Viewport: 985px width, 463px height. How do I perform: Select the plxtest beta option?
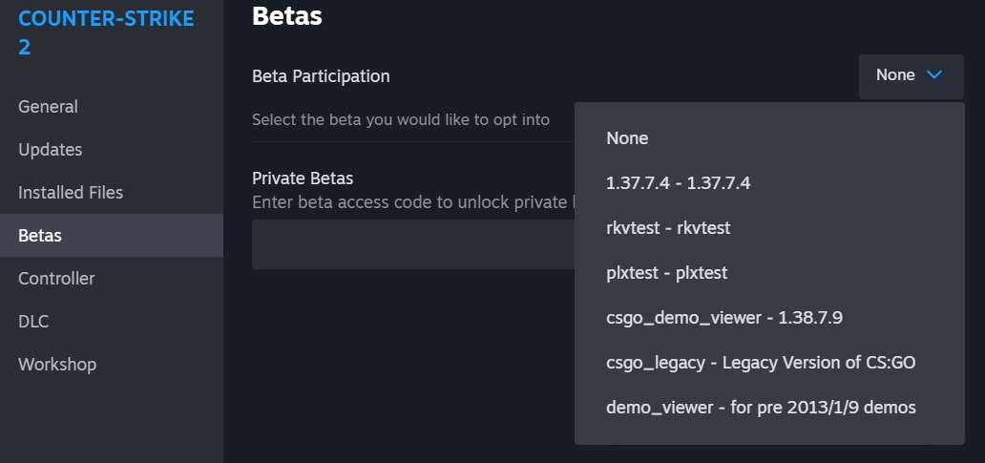pyautogui.click(x=666, y=273)
